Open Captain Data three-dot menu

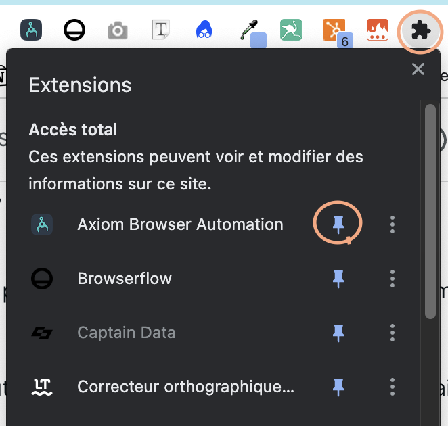coord(393,333)
